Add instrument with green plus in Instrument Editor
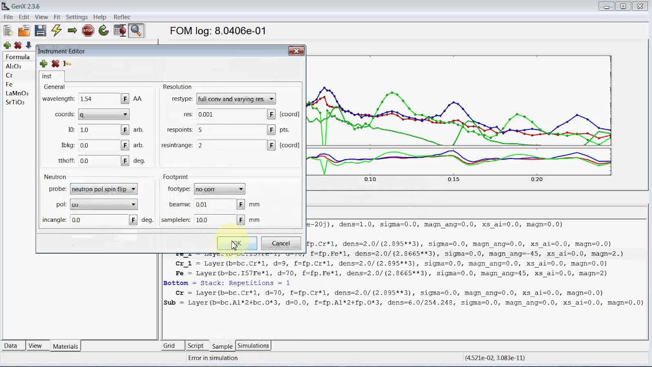652x367 pixels. coord(43,64)
